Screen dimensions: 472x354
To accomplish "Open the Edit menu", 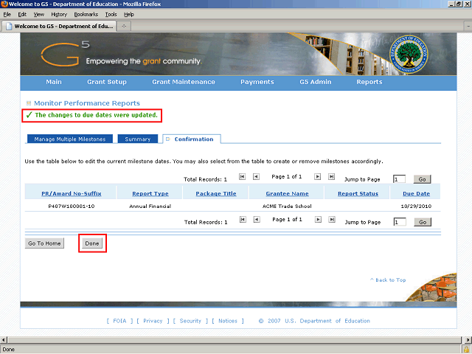I will [x=22, y=15].
